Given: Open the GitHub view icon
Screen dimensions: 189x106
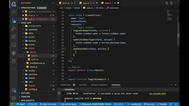Looking at the screenshot, I should (14, 53).
